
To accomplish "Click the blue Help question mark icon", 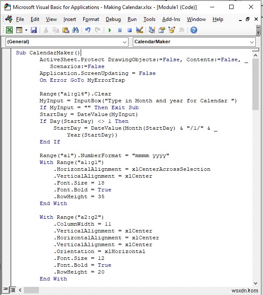I will 193,30.
